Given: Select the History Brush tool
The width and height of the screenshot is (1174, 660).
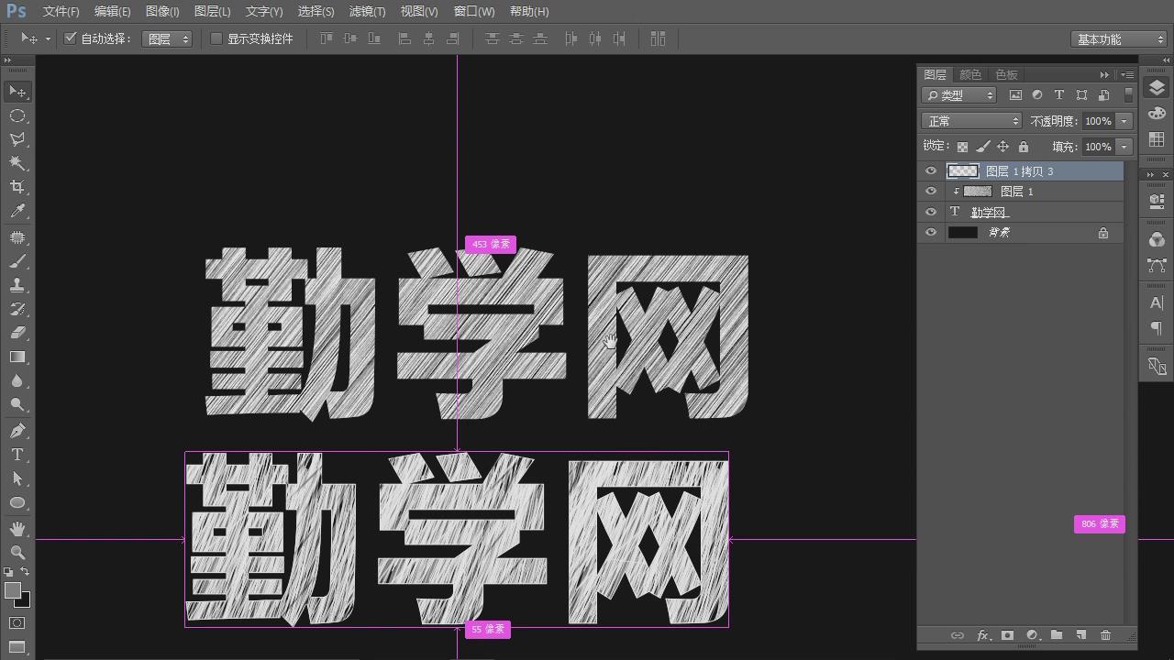Looking at the screenshot, I should point(17,310).
